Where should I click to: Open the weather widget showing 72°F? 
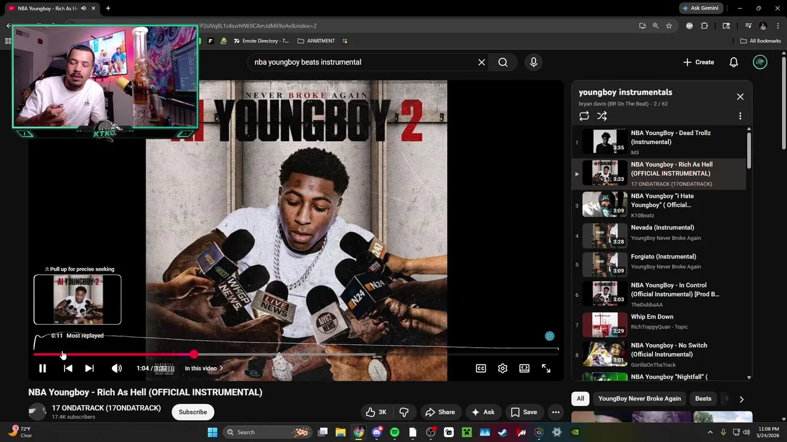[18, 432]
